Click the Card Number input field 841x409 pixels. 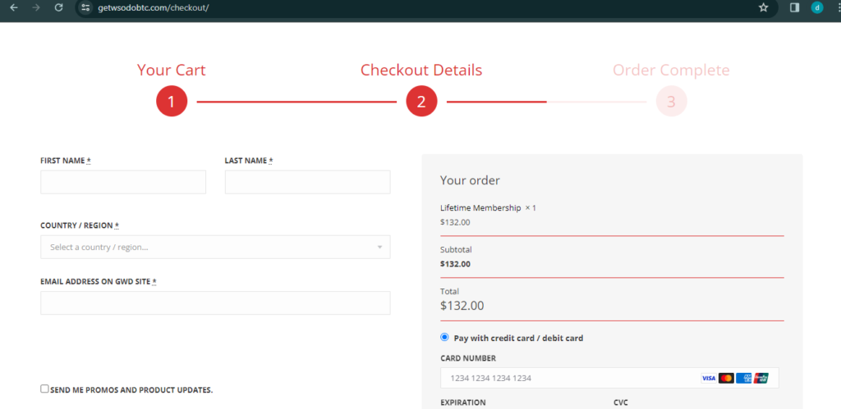(x=567, y=378)
